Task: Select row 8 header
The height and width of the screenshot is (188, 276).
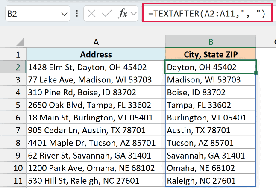Action: (13, 143)
